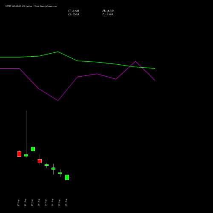
Task: Select the green candlestick for 24 Aug
Action: coord(53,169)
